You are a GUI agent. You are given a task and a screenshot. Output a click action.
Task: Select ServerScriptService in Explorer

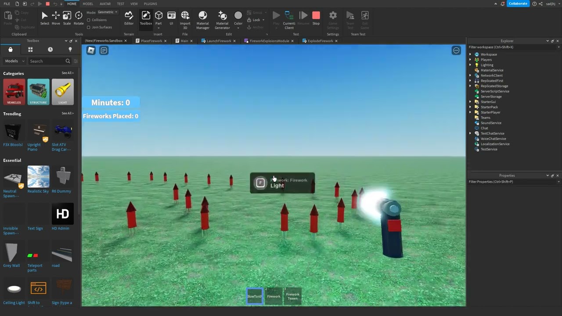coord(495,91)
